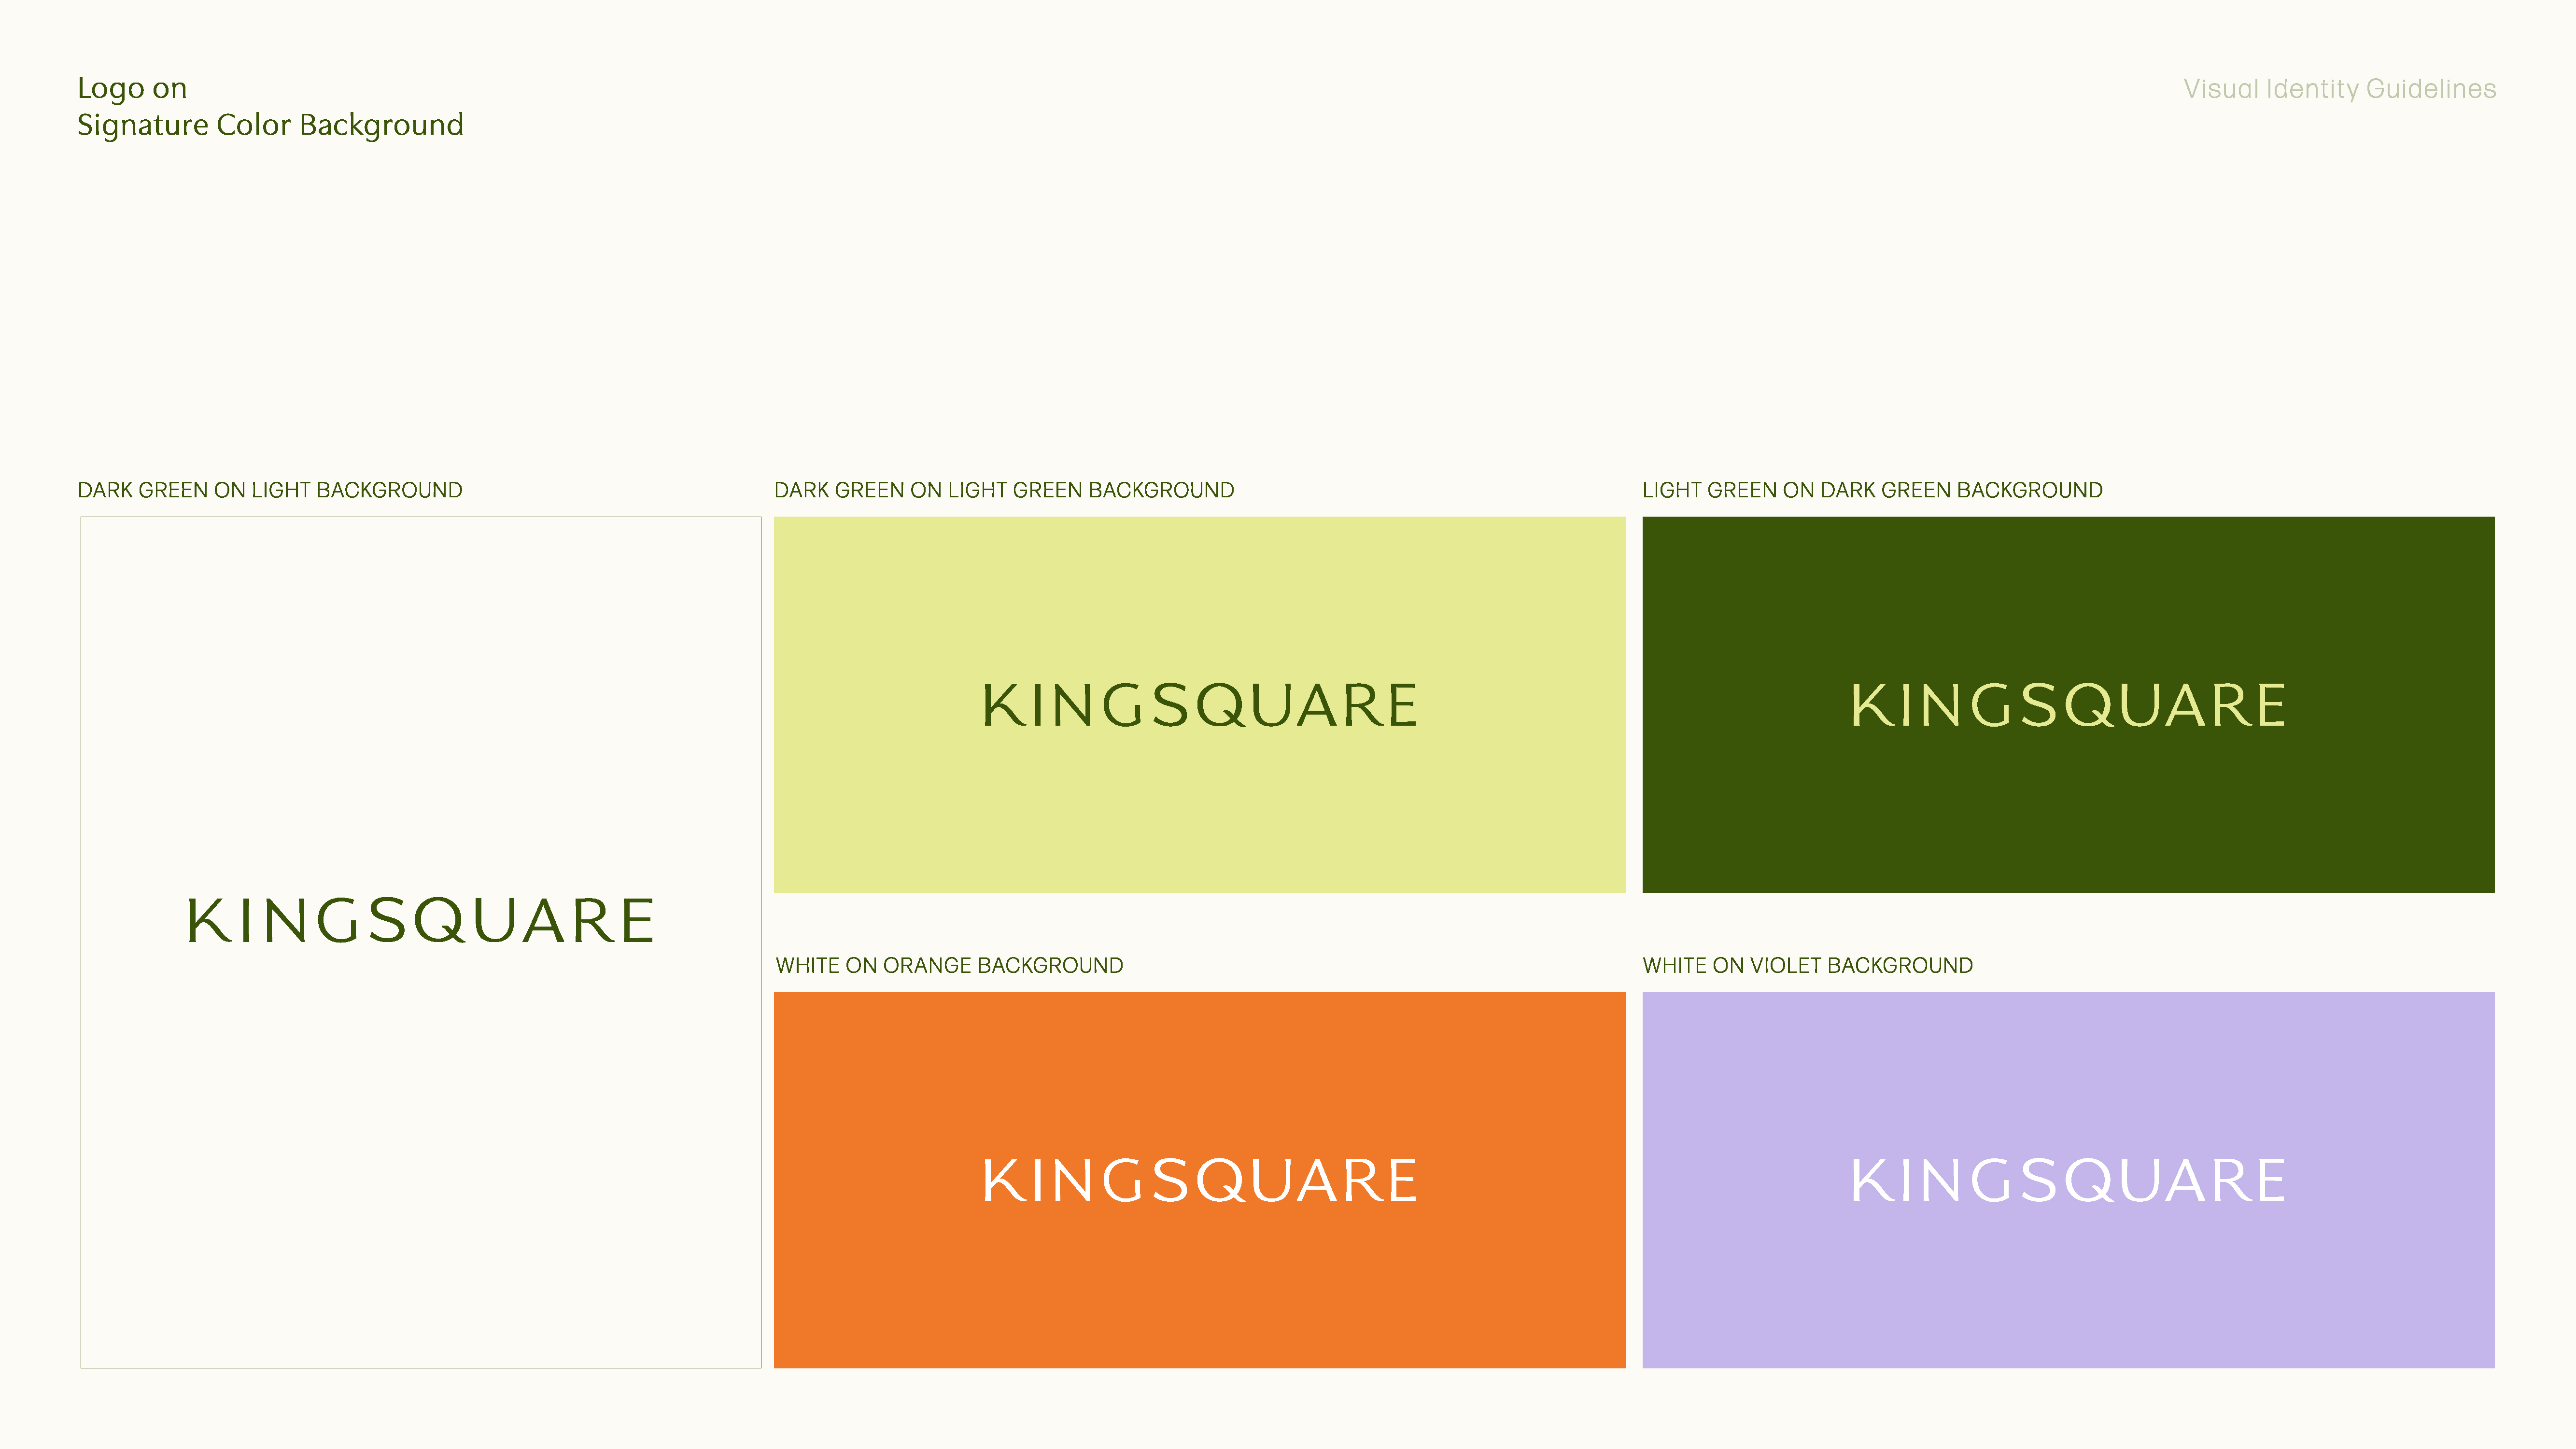Screen dimensions: 2576x1449
Task: Click the 'WHITE ON ORANGE BACKGROUND' label
Action: (x=949, y=965)
